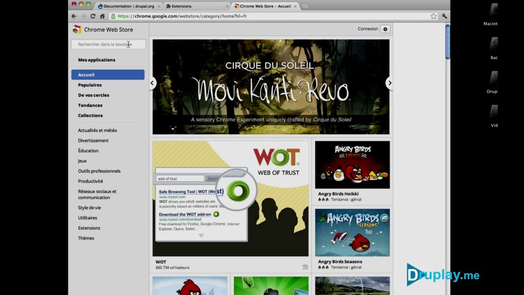Show previous banner with left carousel arrow
Viewport: 524px width, 295px height.
[152, 83]
